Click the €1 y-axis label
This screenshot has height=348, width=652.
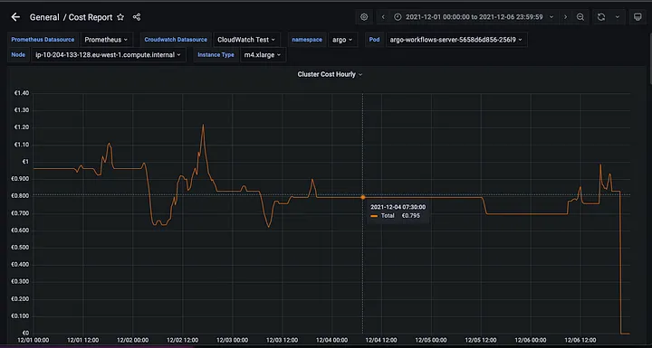25,162
